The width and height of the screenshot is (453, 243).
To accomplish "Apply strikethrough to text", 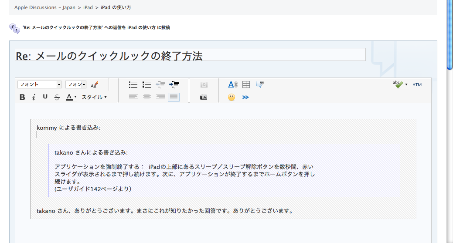I will (x=57, y=97).
